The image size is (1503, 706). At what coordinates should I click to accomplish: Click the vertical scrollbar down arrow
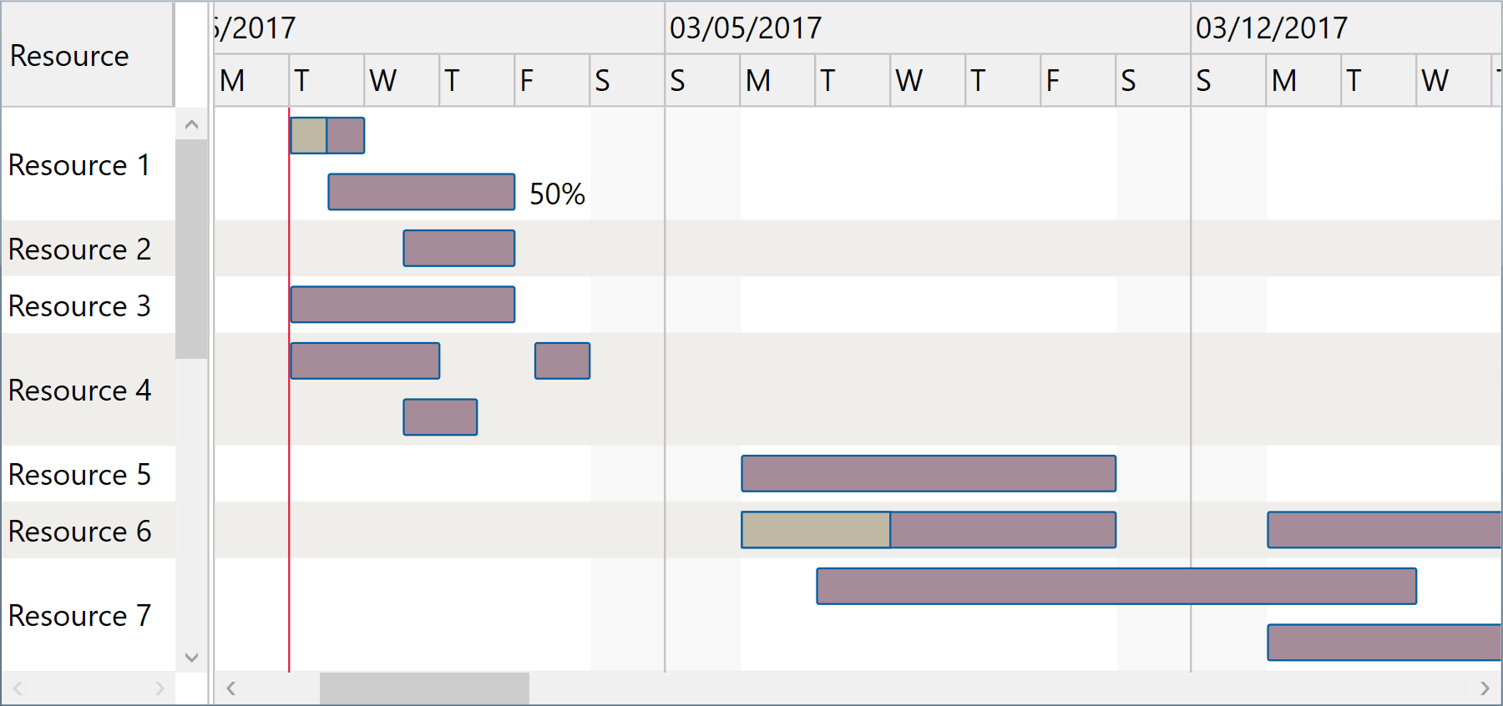coord(190,658)
